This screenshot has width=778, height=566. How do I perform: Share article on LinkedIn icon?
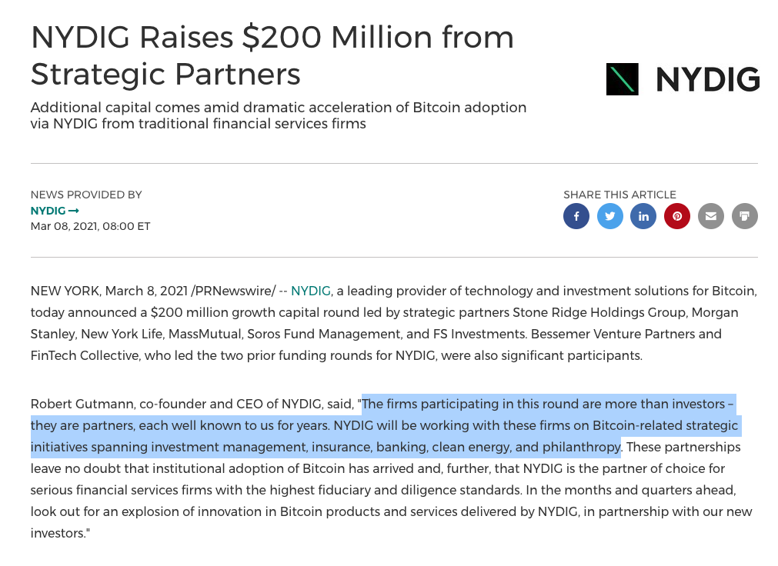click(x=643, y=216)
